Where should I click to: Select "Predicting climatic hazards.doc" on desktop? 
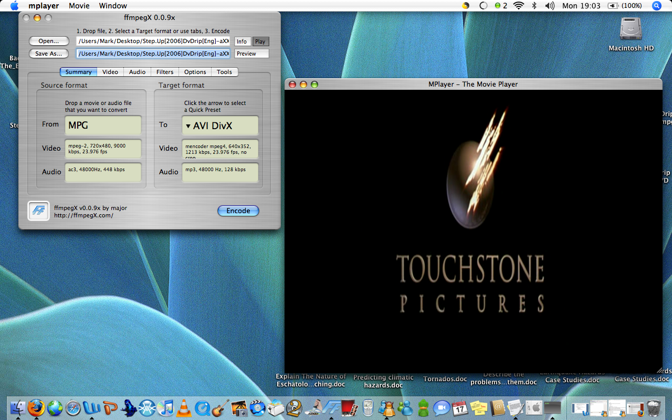(383, 381)
